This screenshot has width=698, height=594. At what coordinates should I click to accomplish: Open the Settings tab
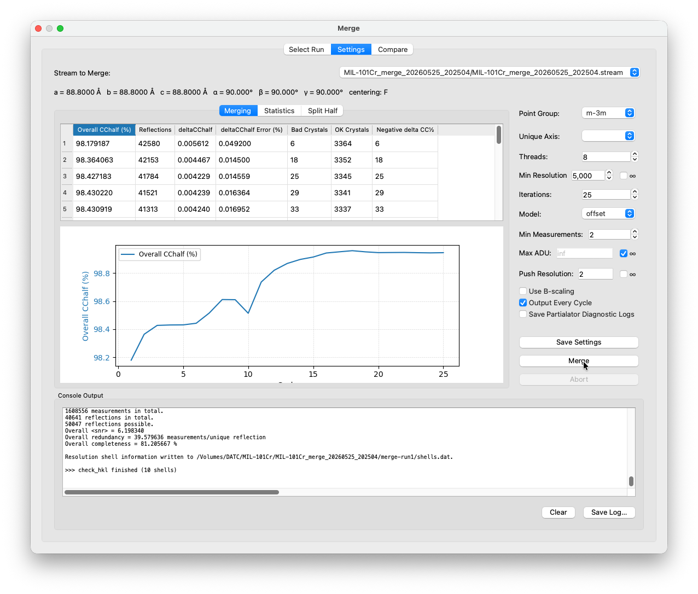(351, 49)
